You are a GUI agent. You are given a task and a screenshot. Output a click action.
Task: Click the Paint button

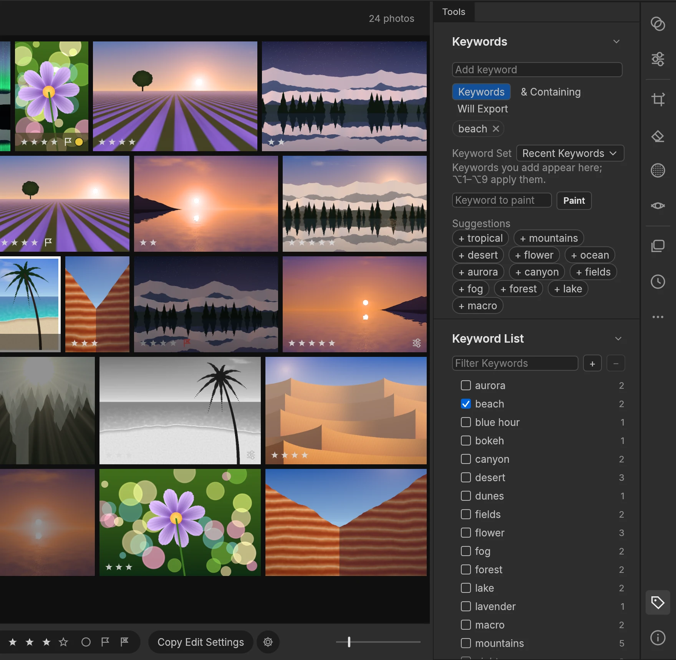point(574,201)
